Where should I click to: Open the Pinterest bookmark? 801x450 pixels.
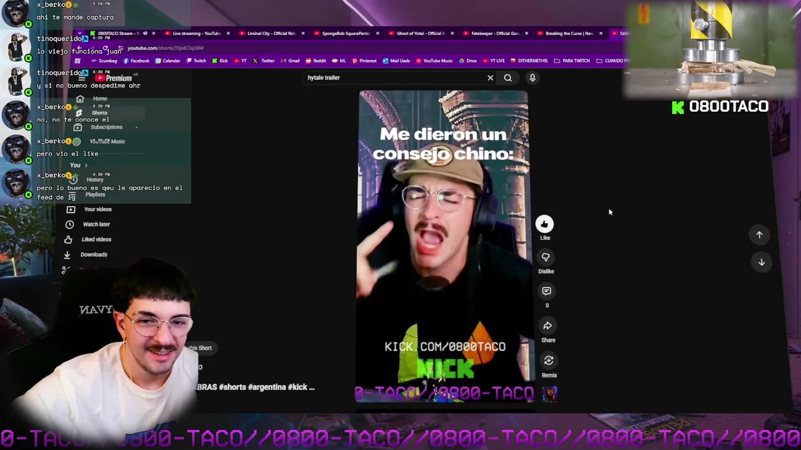pyautogui.click(x=364, y=61)
